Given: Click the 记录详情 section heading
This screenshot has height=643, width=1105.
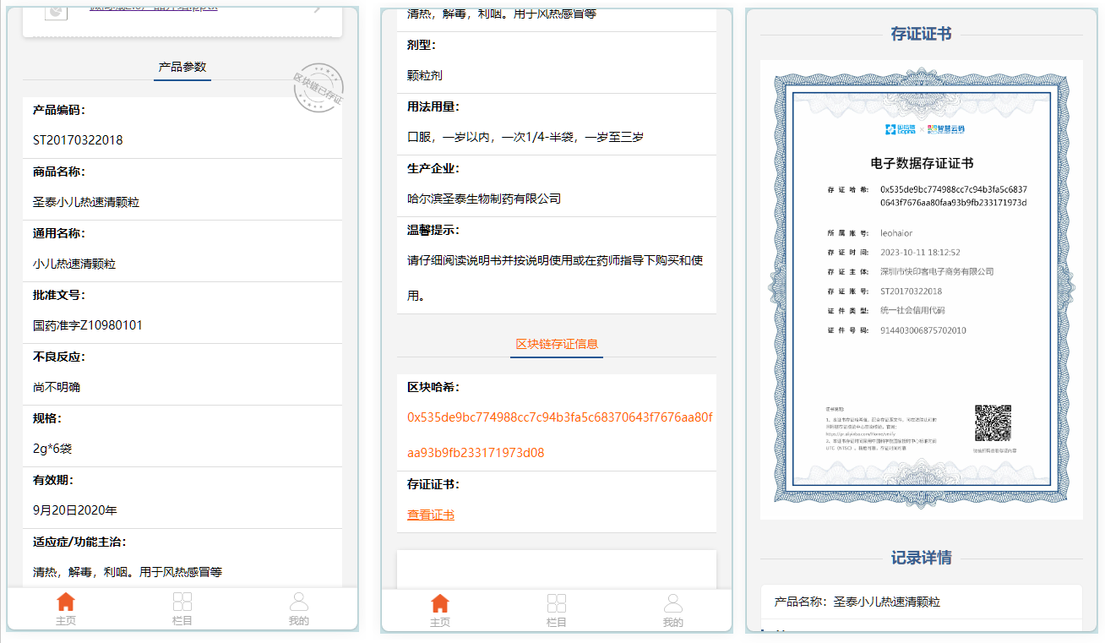Looking at the screenshot, I should tap(921, 559).
